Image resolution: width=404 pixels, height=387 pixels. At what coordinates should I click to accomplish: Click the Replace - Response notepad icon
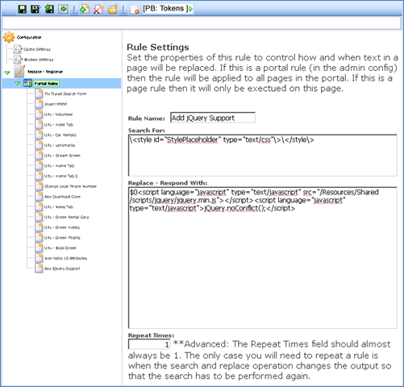19,71
